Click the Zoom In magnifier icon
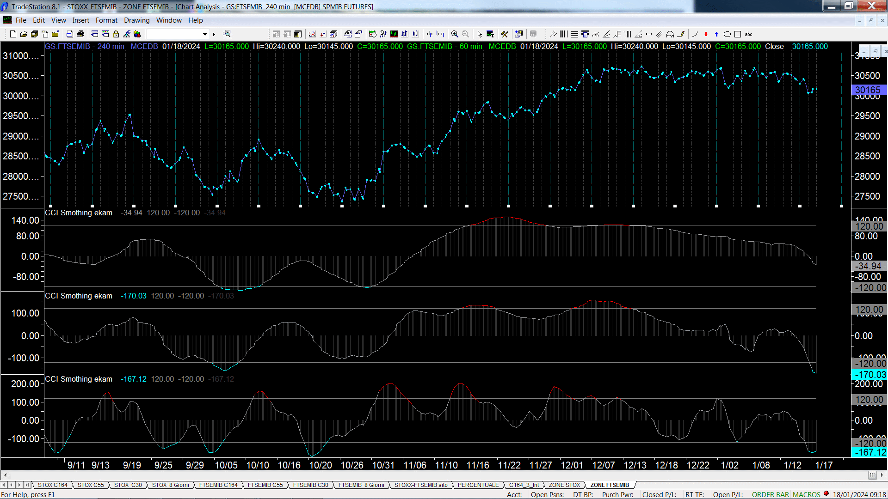Viewport: 888px width, 499px height. 455,34
